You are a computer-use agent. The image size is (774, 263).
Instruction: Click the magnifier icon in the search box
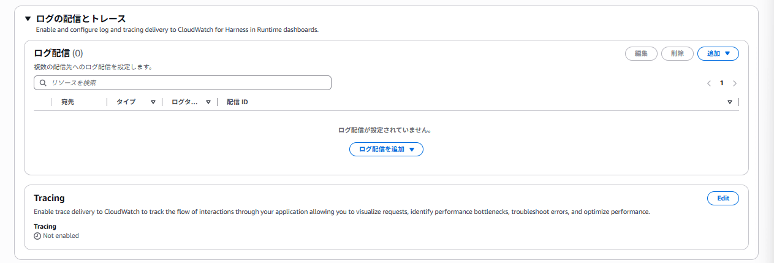coord(43,83)
